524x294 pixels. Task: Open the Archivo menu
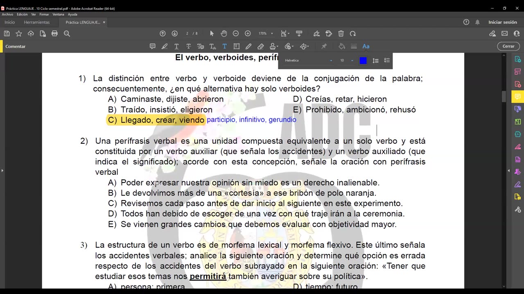pos(7,14)
